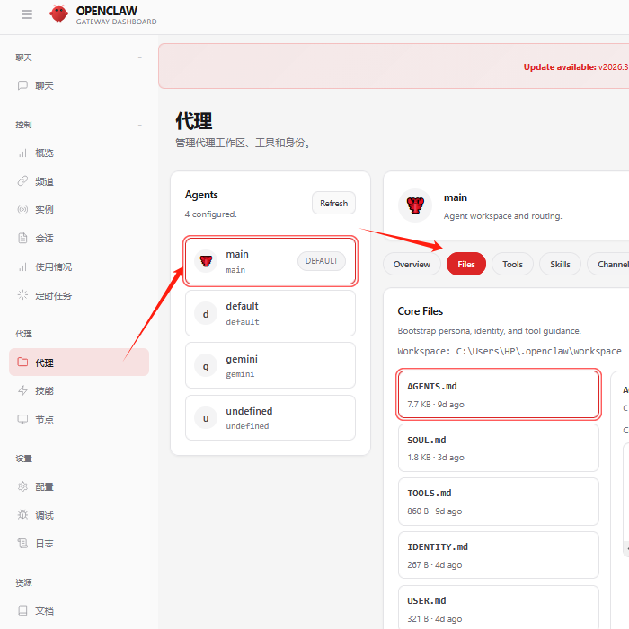Image resolution: width=629 pixels, height=629 pixels.
Task: Open the SOUL.md core file
Action: tap(498, 448)
